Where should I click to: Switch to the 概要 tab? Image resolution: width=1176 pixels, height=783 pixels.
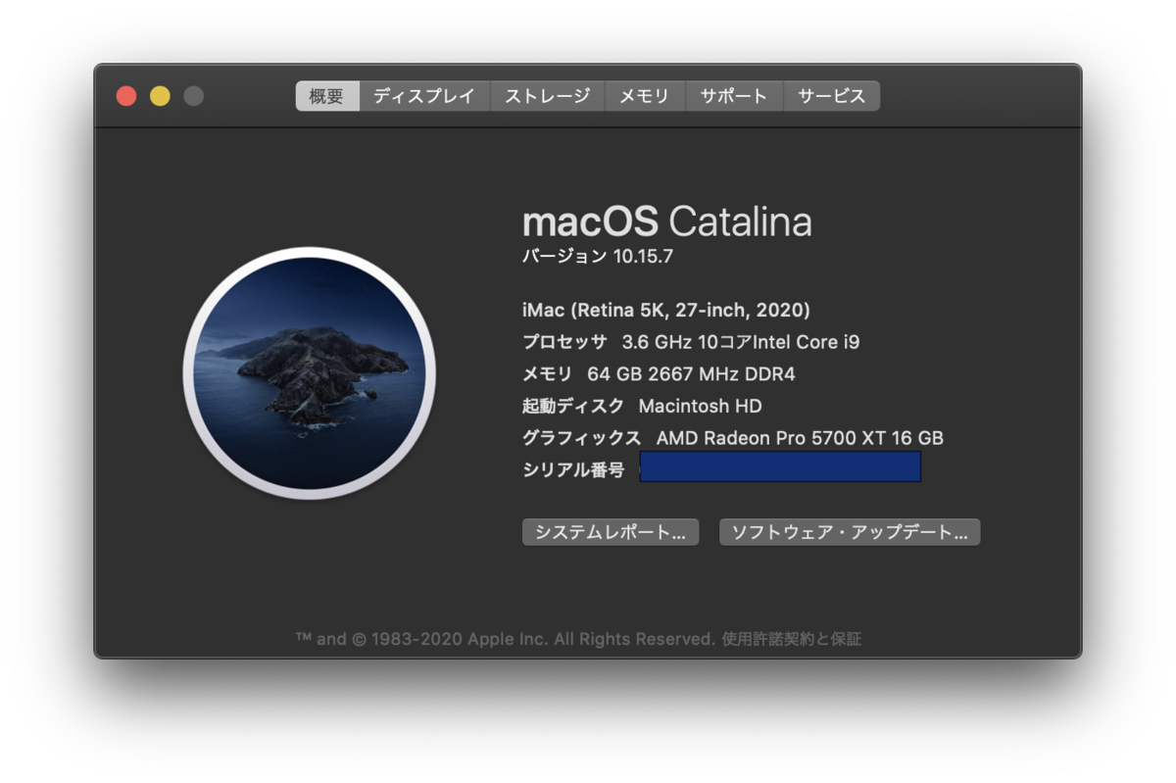point(327,96)
